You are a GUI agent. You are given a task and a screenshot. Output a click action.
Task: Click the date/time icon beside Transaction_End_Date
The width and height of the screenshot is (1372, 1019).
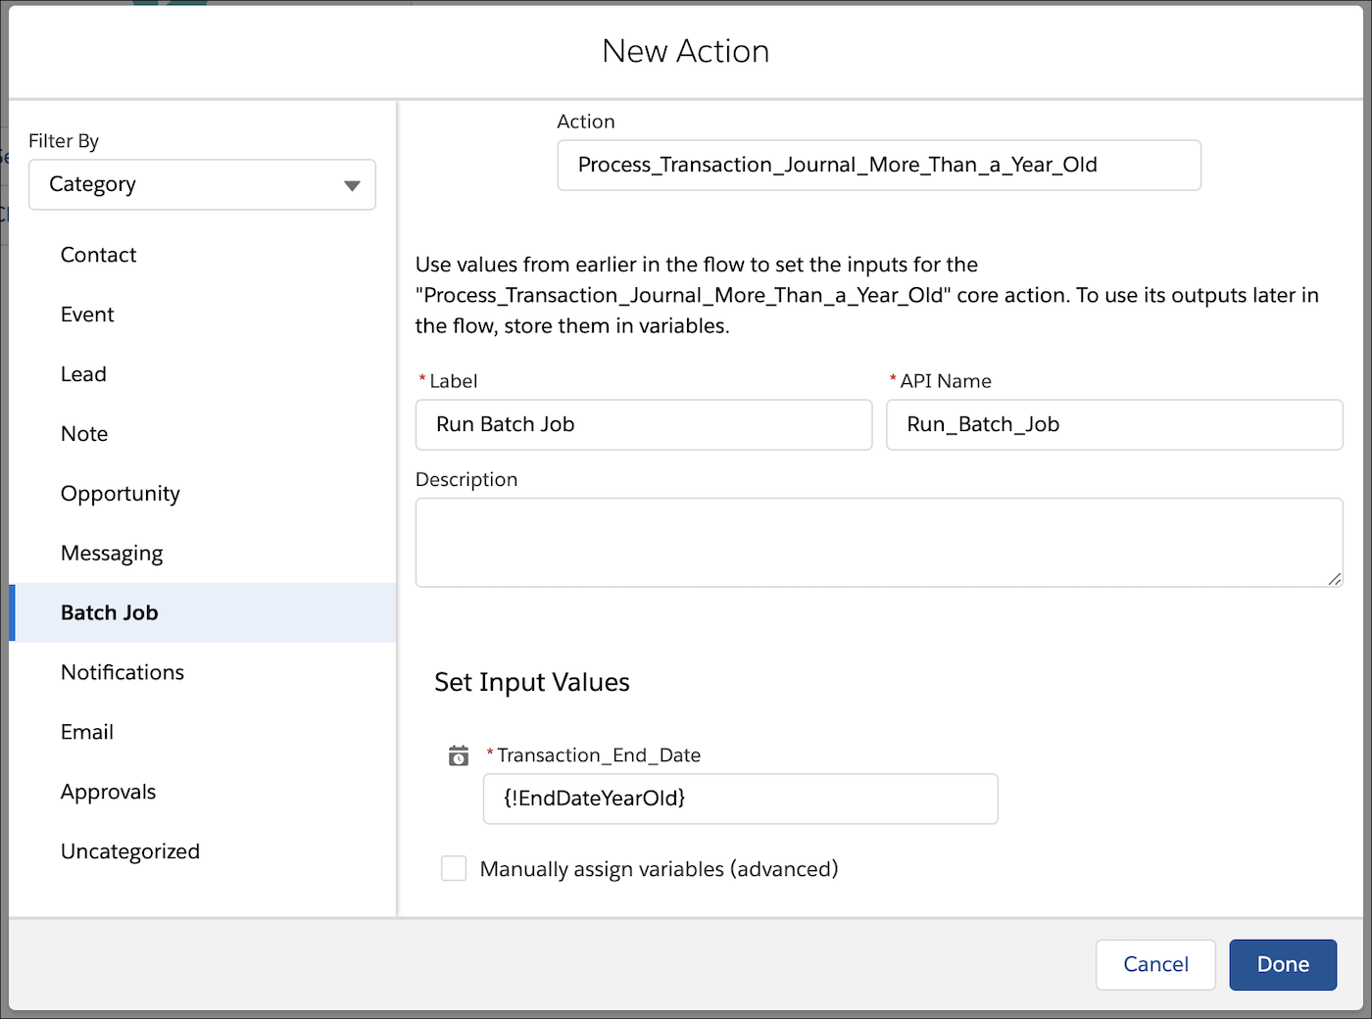click(459, 755)
